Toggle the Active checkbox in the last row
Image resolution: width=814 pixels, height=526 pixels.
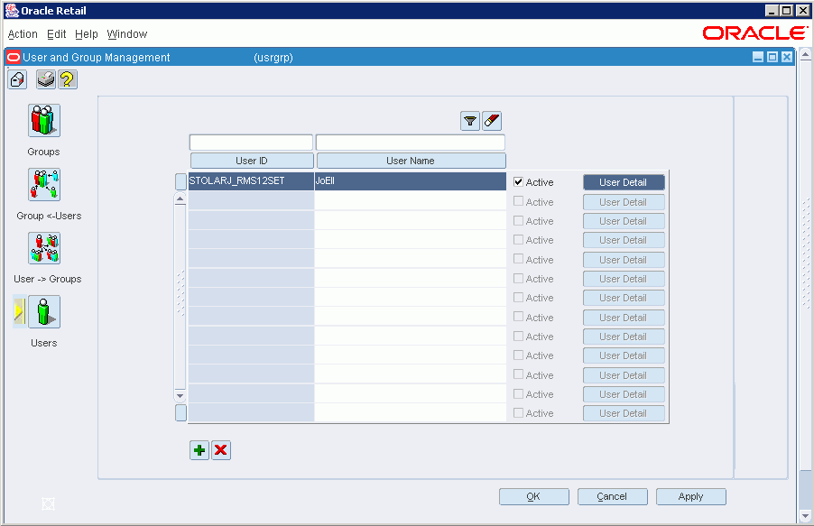click(x=518, y=413)
